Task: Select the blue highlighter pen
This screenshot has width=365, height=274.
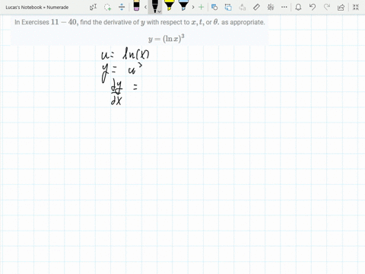Action: click(183, 5)
